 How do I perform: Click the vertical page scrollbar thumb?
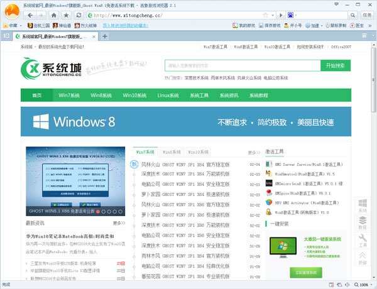click(374, 79)
